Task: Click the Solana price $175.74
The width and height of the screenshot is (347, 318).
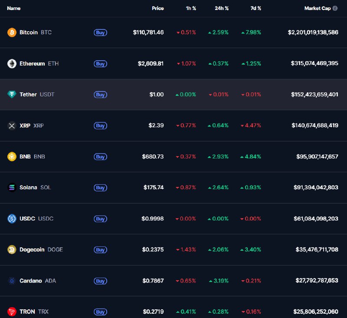Action: [154, 188]
